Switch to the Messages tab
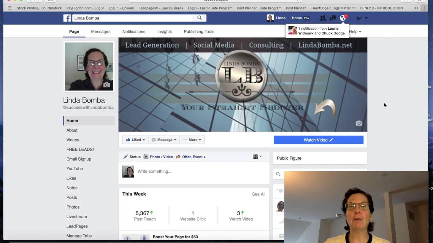The image size is (433, 243). coord(100,32)
